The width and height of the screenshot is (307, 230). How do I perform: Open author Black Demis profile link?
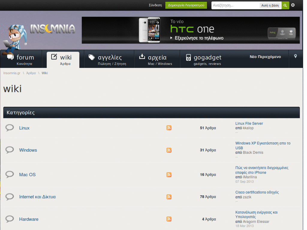point(253,152)
